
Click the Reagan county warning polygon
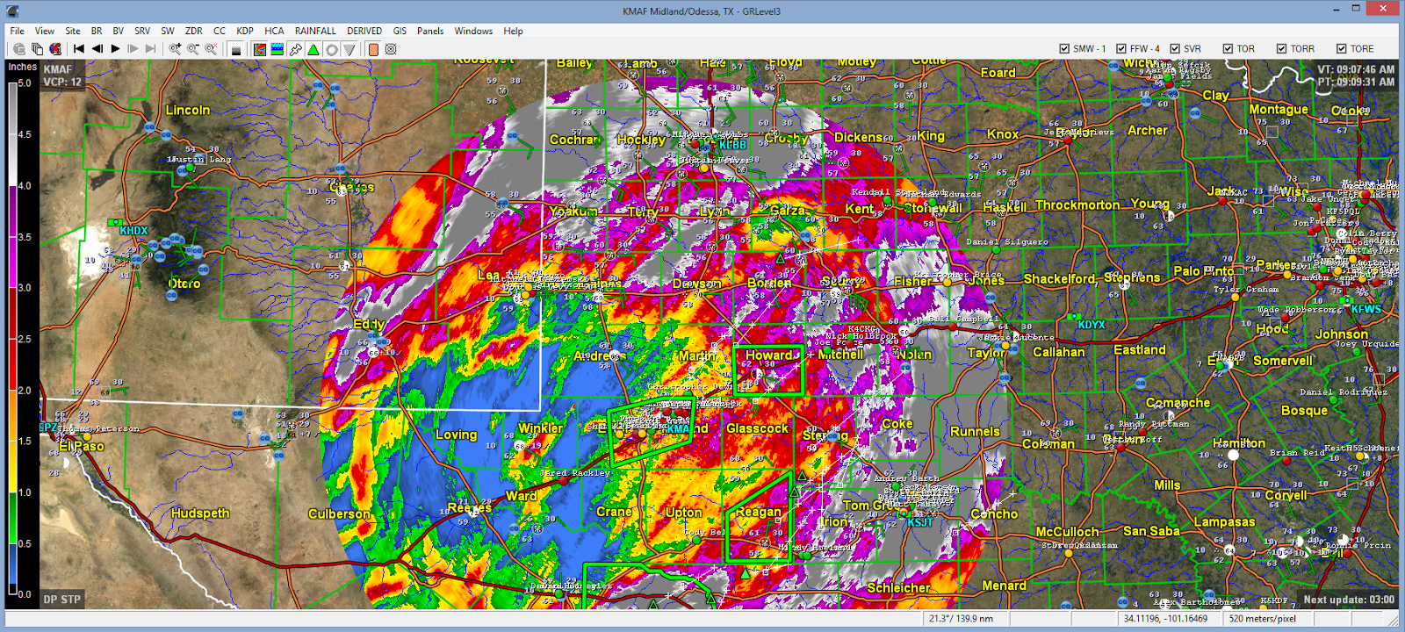tap(759, 518)
